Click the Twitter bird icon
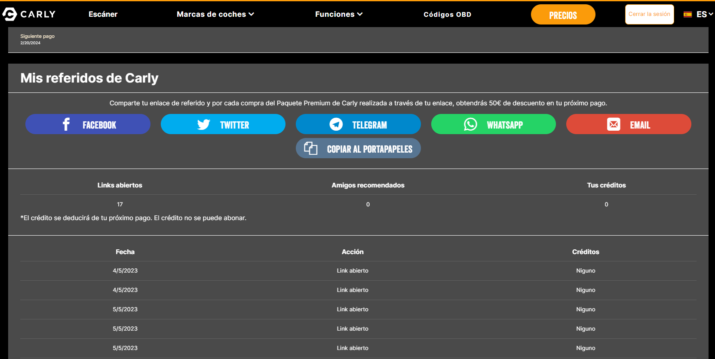The height and width of the screenshot is (359, 715). point(203,124)
